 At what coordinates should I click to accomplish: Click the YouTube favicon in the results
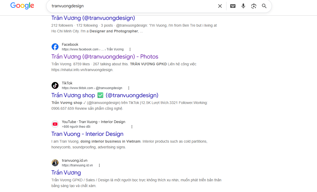click(x=55, y=124)
